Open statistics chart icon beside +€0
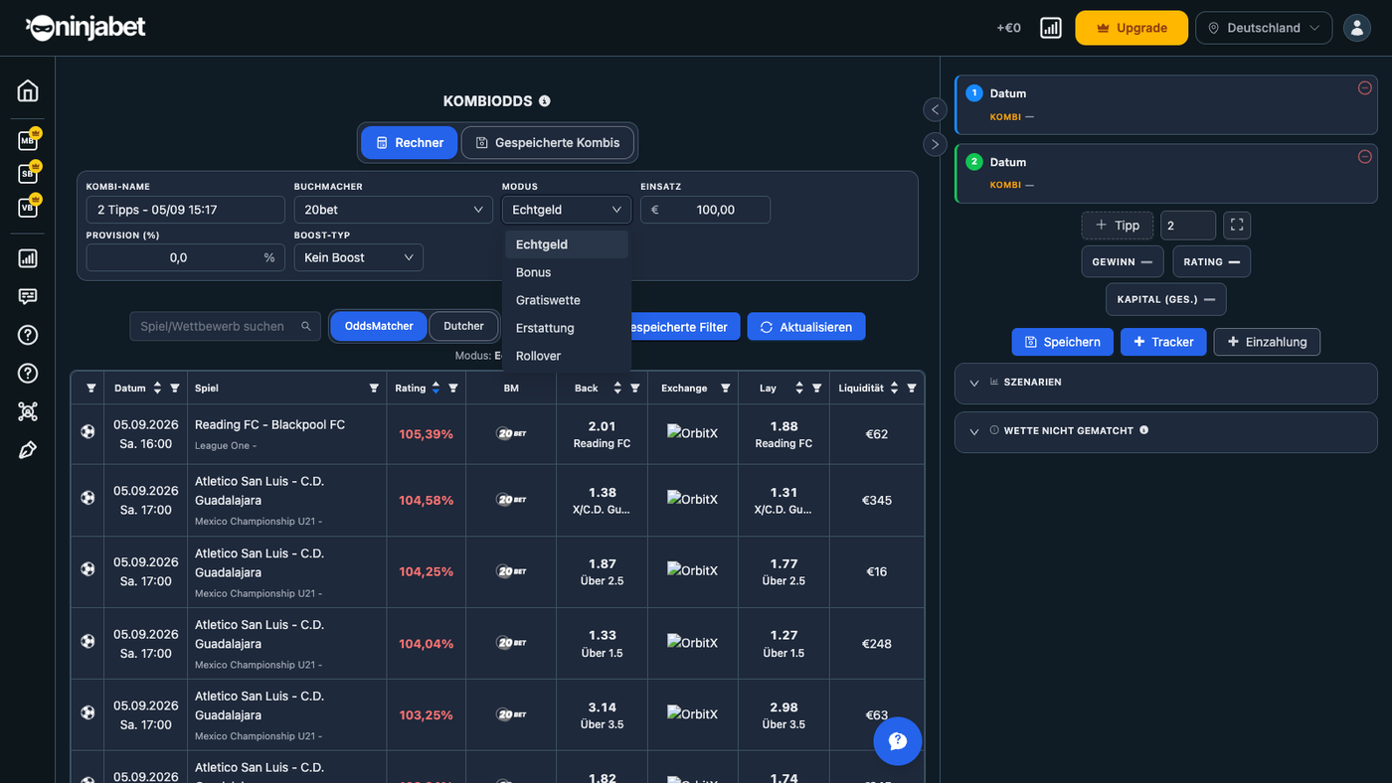 point(1051,28)
